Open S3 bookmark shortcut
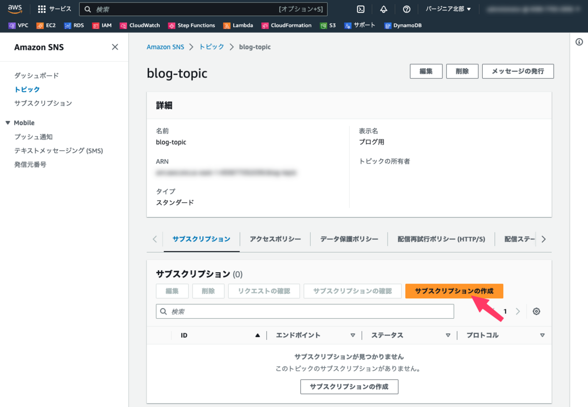 click(328, 25)
